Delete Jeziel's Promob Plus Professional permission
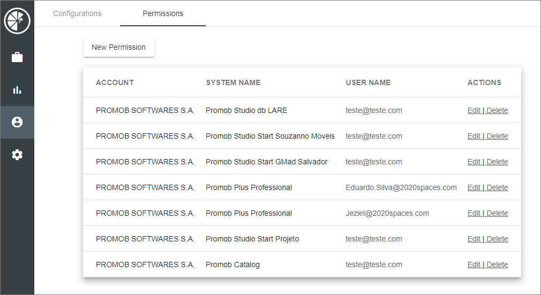 pyautogui.click(x=497, y=213)
